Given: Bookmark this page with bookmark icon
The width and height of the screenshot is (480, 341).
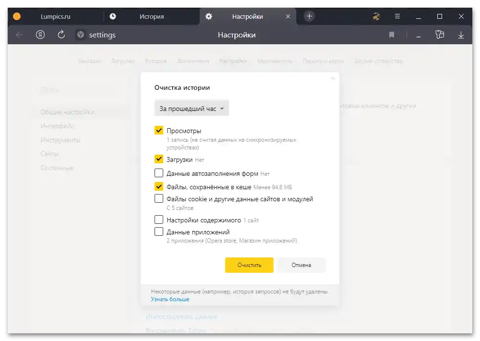Looking at the screenshot, I should 392,35.
